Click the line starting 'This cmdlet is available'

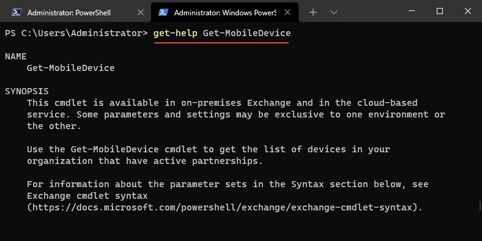coord(222,103)
